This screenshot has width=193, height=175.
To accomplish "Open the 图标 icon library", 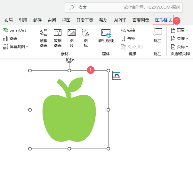I will [86, 38].
